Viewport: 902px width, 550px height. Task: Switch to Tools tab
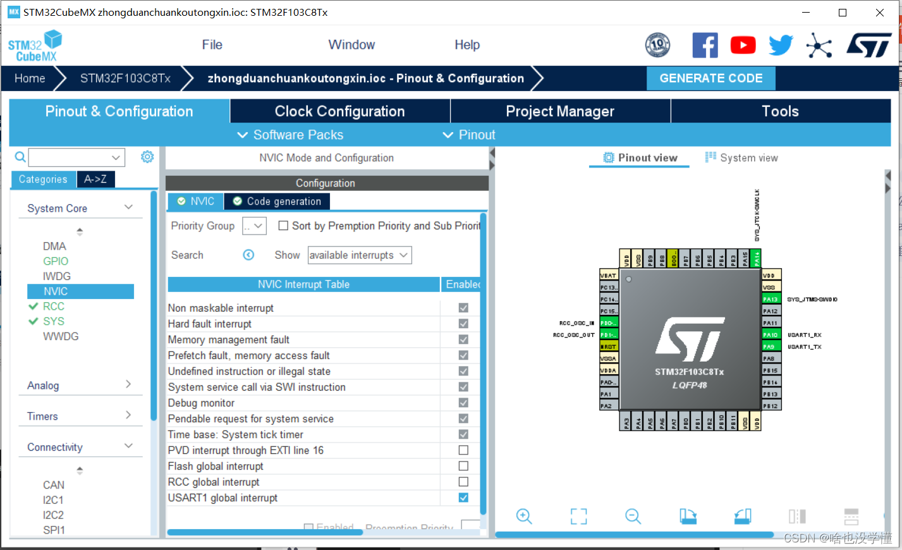click(x=781, y=111)
